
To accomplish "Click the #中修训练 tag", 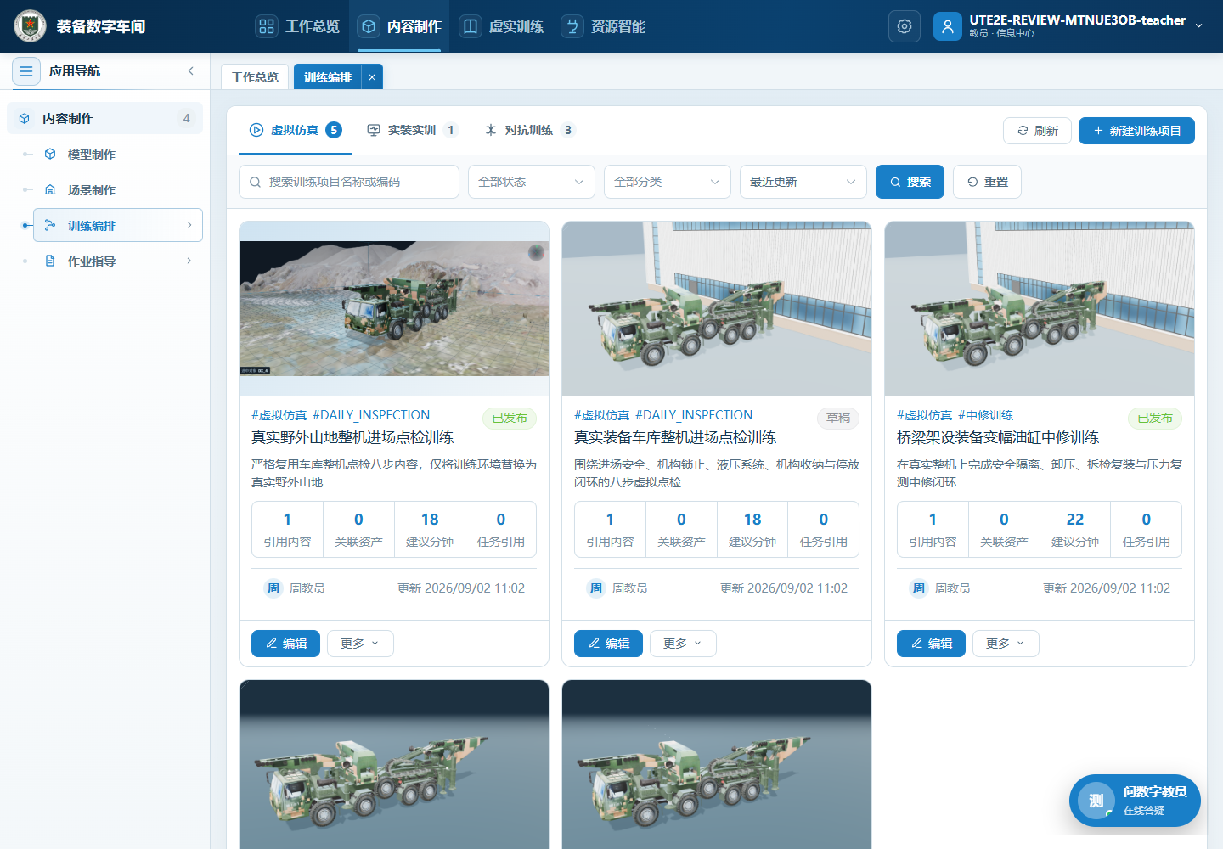I will click(x=985, y=415).
